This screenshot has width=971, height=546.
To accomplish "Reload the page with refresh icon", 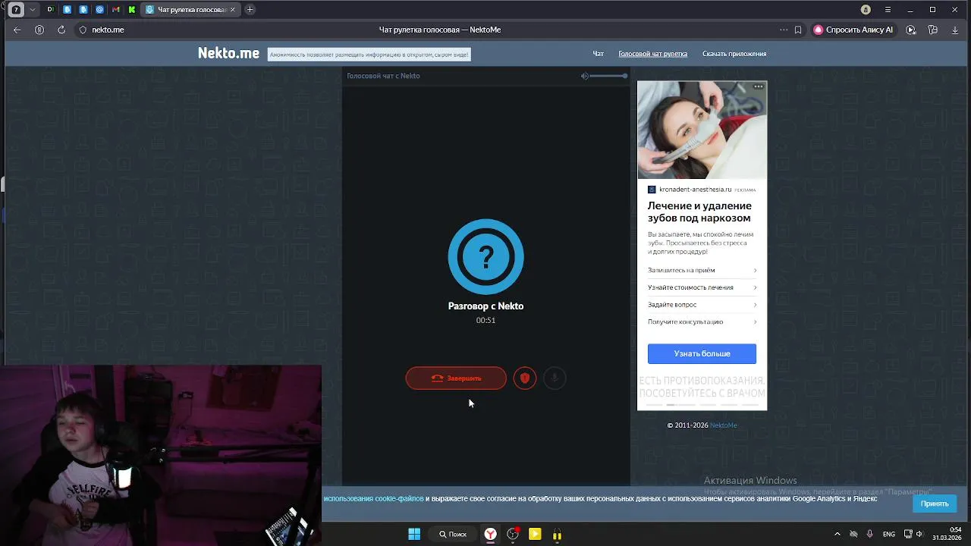I will tap(61, 30).
